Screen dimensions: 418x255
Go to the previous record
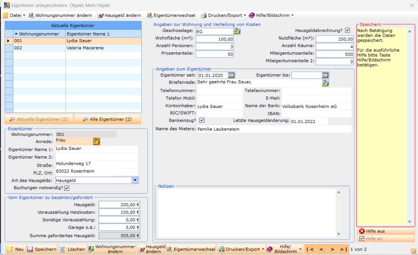pos(321,249)
